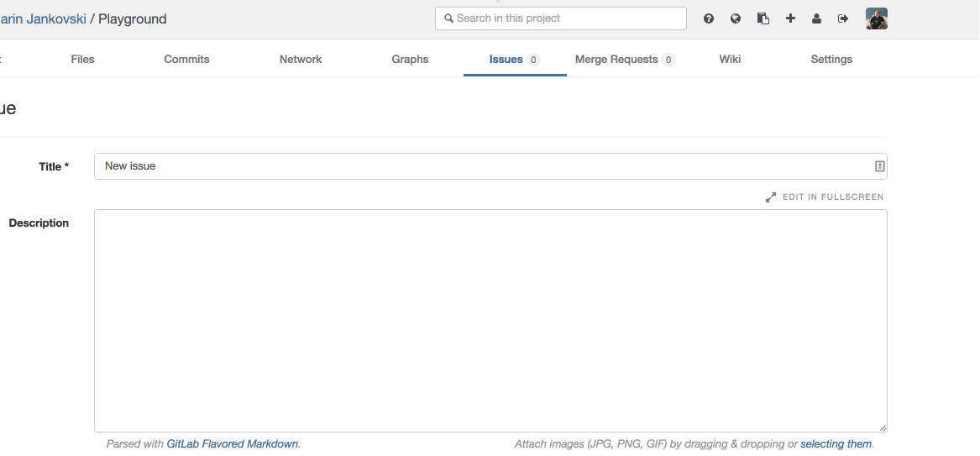Open the snippets clipboard icon
980x456 pixels.
point(763,18)
